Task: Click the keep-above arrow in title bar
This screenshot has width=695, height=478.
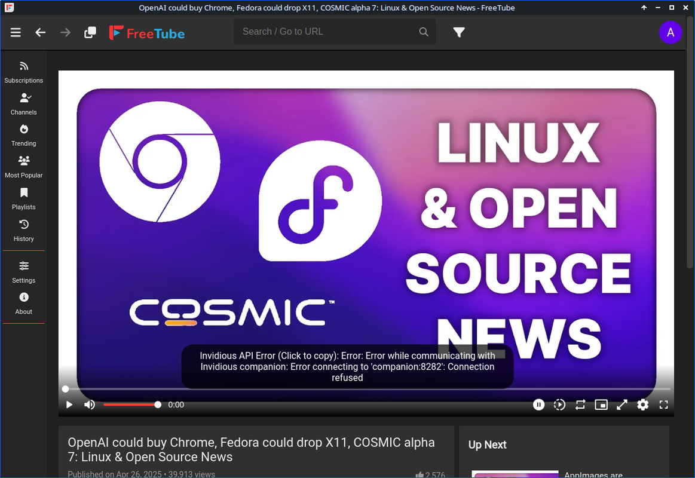Action: (644, 8)
